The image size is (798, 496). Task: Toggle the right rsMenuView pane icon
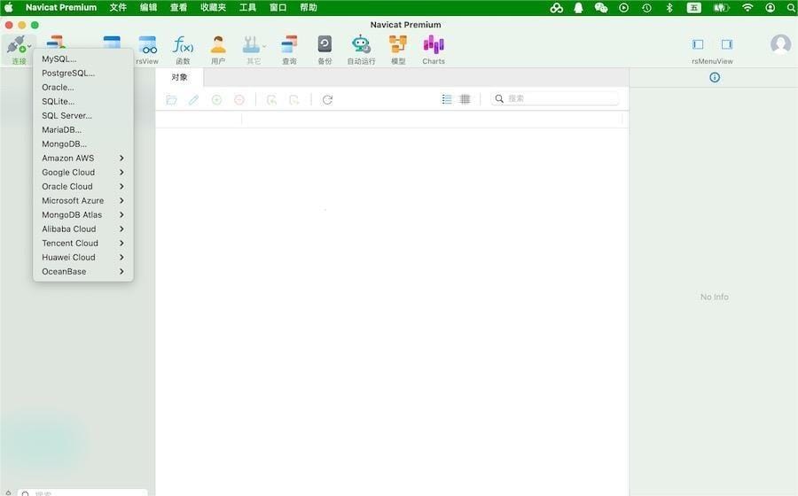(727, 44)
